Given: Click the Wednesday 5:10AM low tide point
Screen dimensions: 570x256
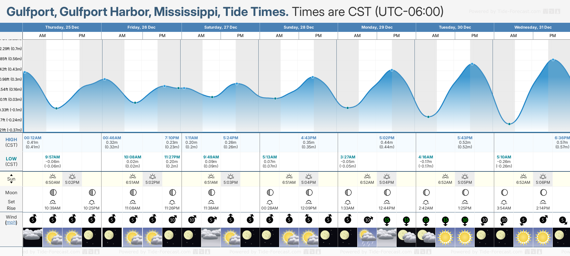Looking at the screenshot, I should coord(509,124).
